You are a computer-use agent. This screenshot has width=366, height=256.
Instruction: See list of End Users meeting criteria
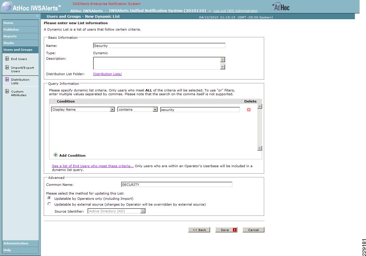93,166
